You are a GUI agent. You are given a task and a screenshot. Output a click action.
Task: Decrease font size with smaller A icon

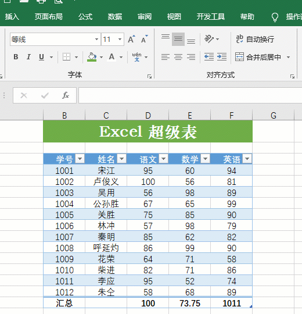[x=145, y=39]
